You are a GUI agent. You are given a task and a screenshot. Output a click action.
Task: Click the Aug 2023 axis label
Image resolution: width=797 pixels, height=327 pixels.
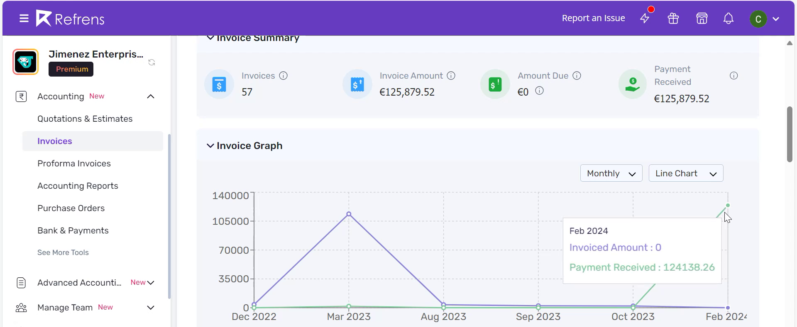[443, 317]
